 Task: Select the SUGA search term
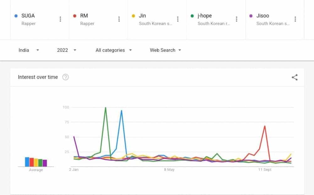28,16
